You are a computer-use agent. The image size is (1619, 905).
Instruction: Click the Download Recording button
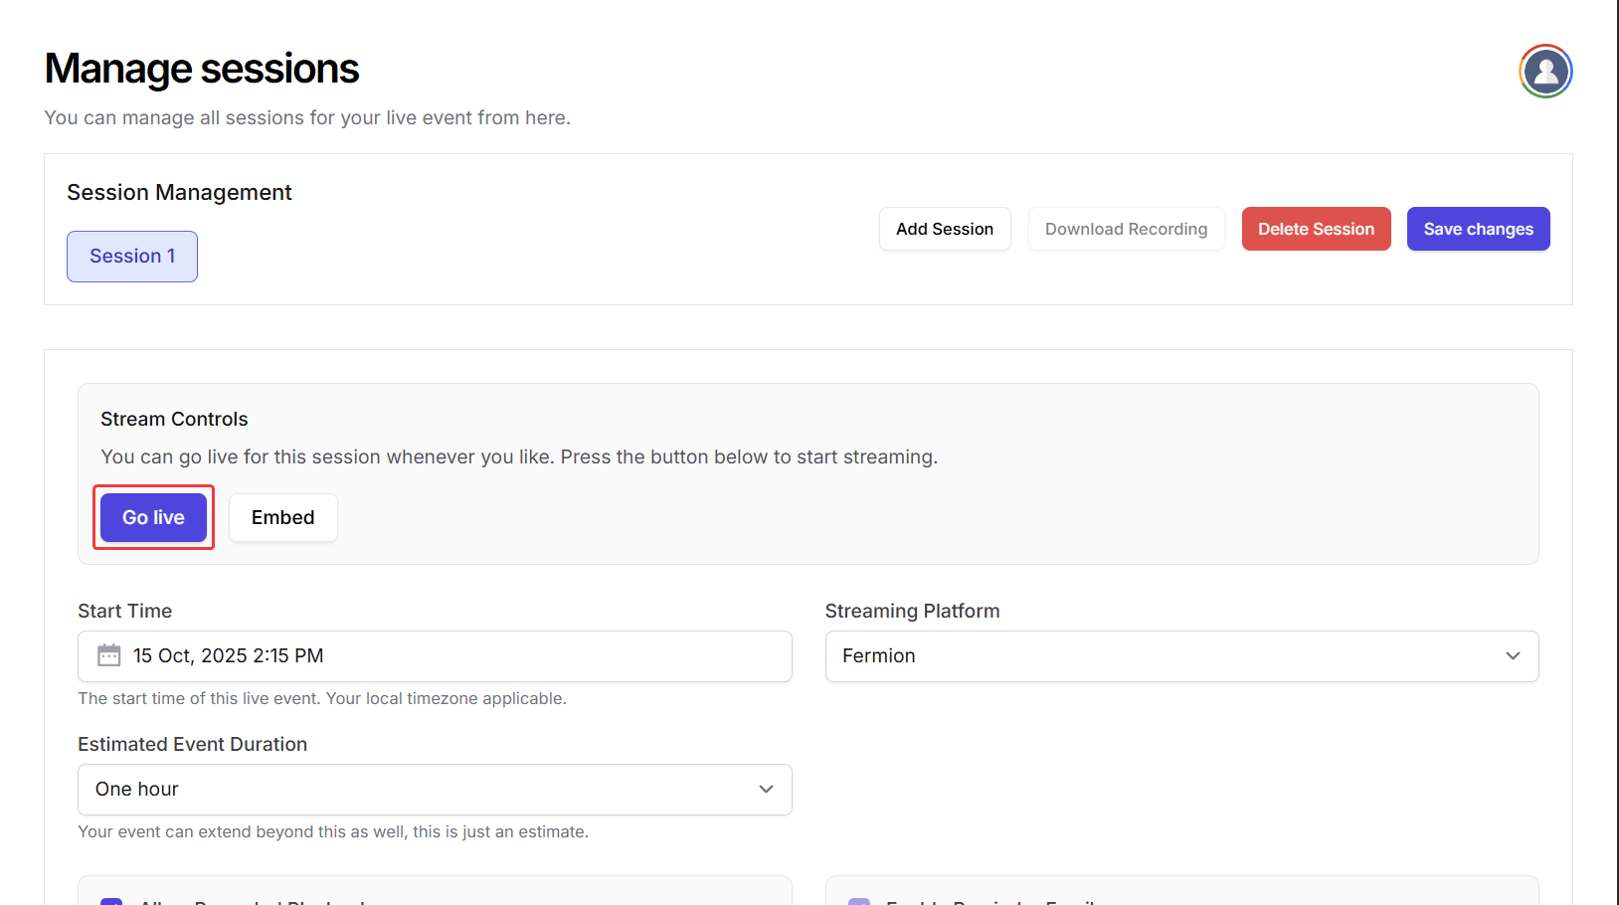(1126, 230)
